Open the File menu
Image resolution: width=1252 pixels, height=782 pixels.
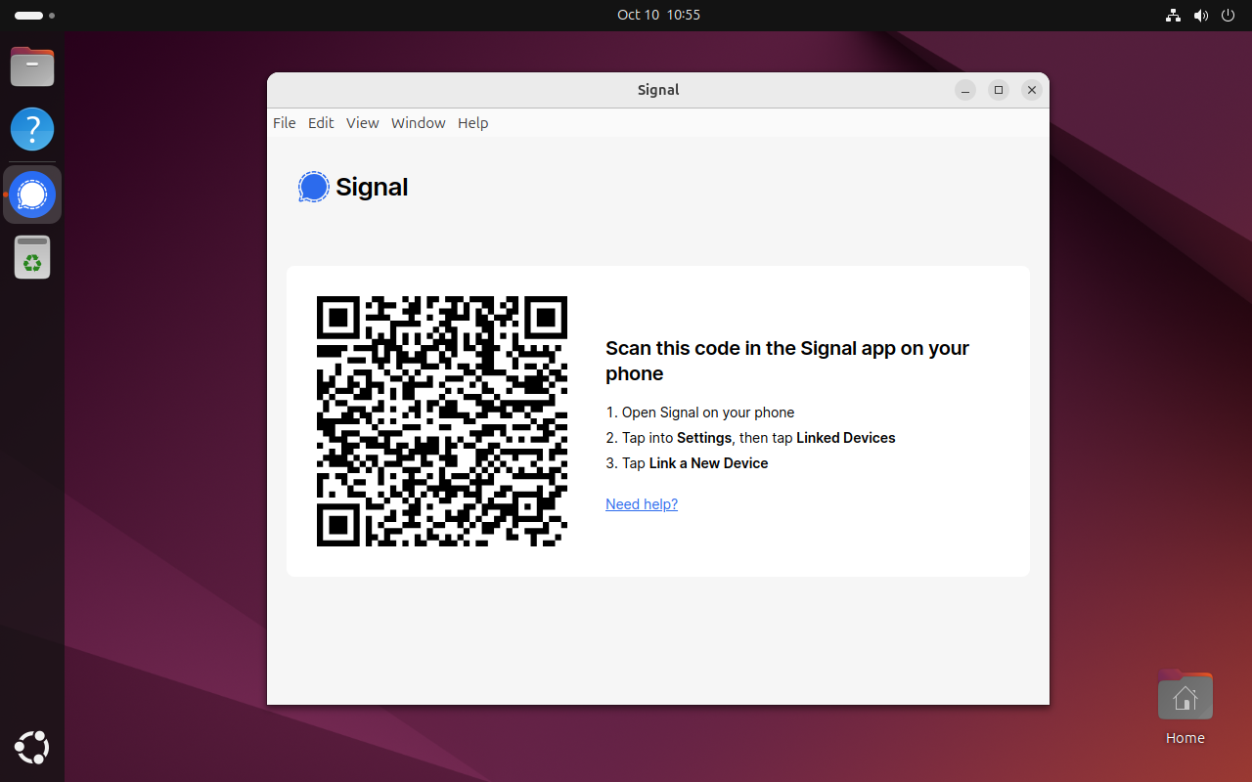(285, 123)
